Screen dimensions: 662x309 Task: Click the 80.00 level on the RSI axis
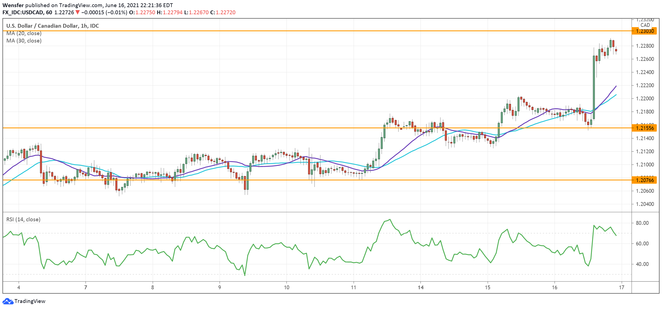[x=642, y=223]
